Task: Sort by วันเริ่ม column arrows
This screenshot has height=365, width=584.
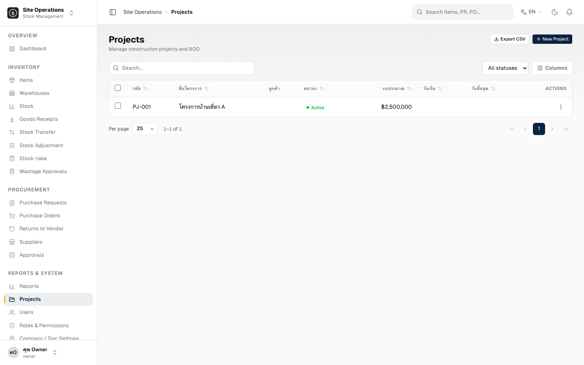Action: [x=440, y=88]
